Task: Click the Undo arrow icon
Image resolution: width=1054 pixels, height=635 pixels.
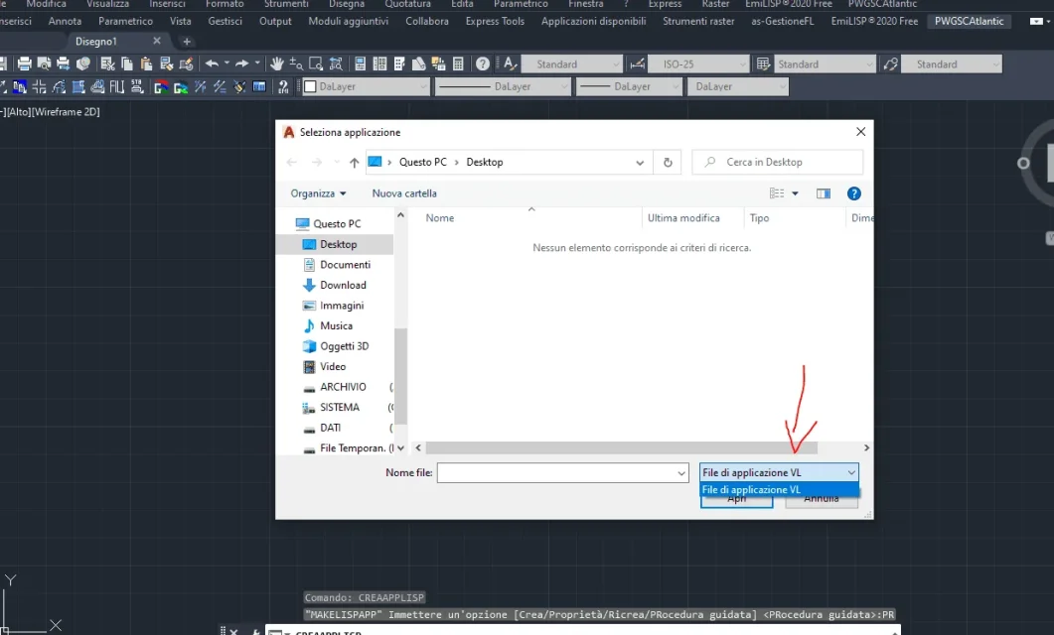Action: coord(212,63)
